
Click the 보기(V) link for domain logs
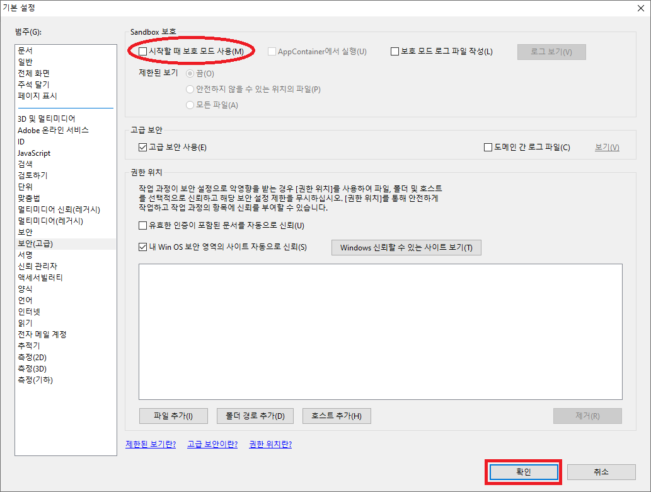click(605, 146)
